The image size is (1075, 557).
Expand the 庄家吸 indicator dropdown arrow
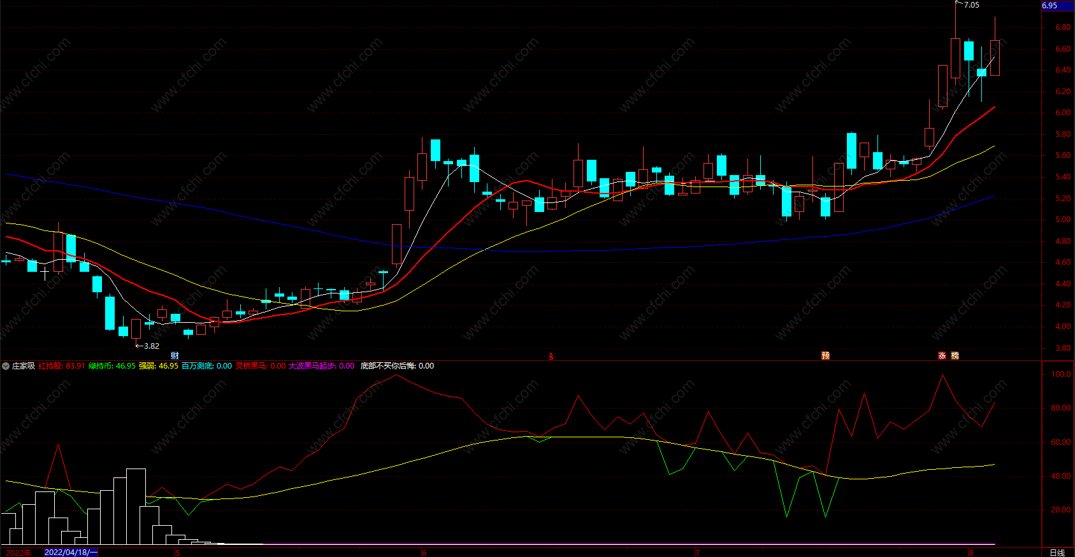(x=6, y=366)
